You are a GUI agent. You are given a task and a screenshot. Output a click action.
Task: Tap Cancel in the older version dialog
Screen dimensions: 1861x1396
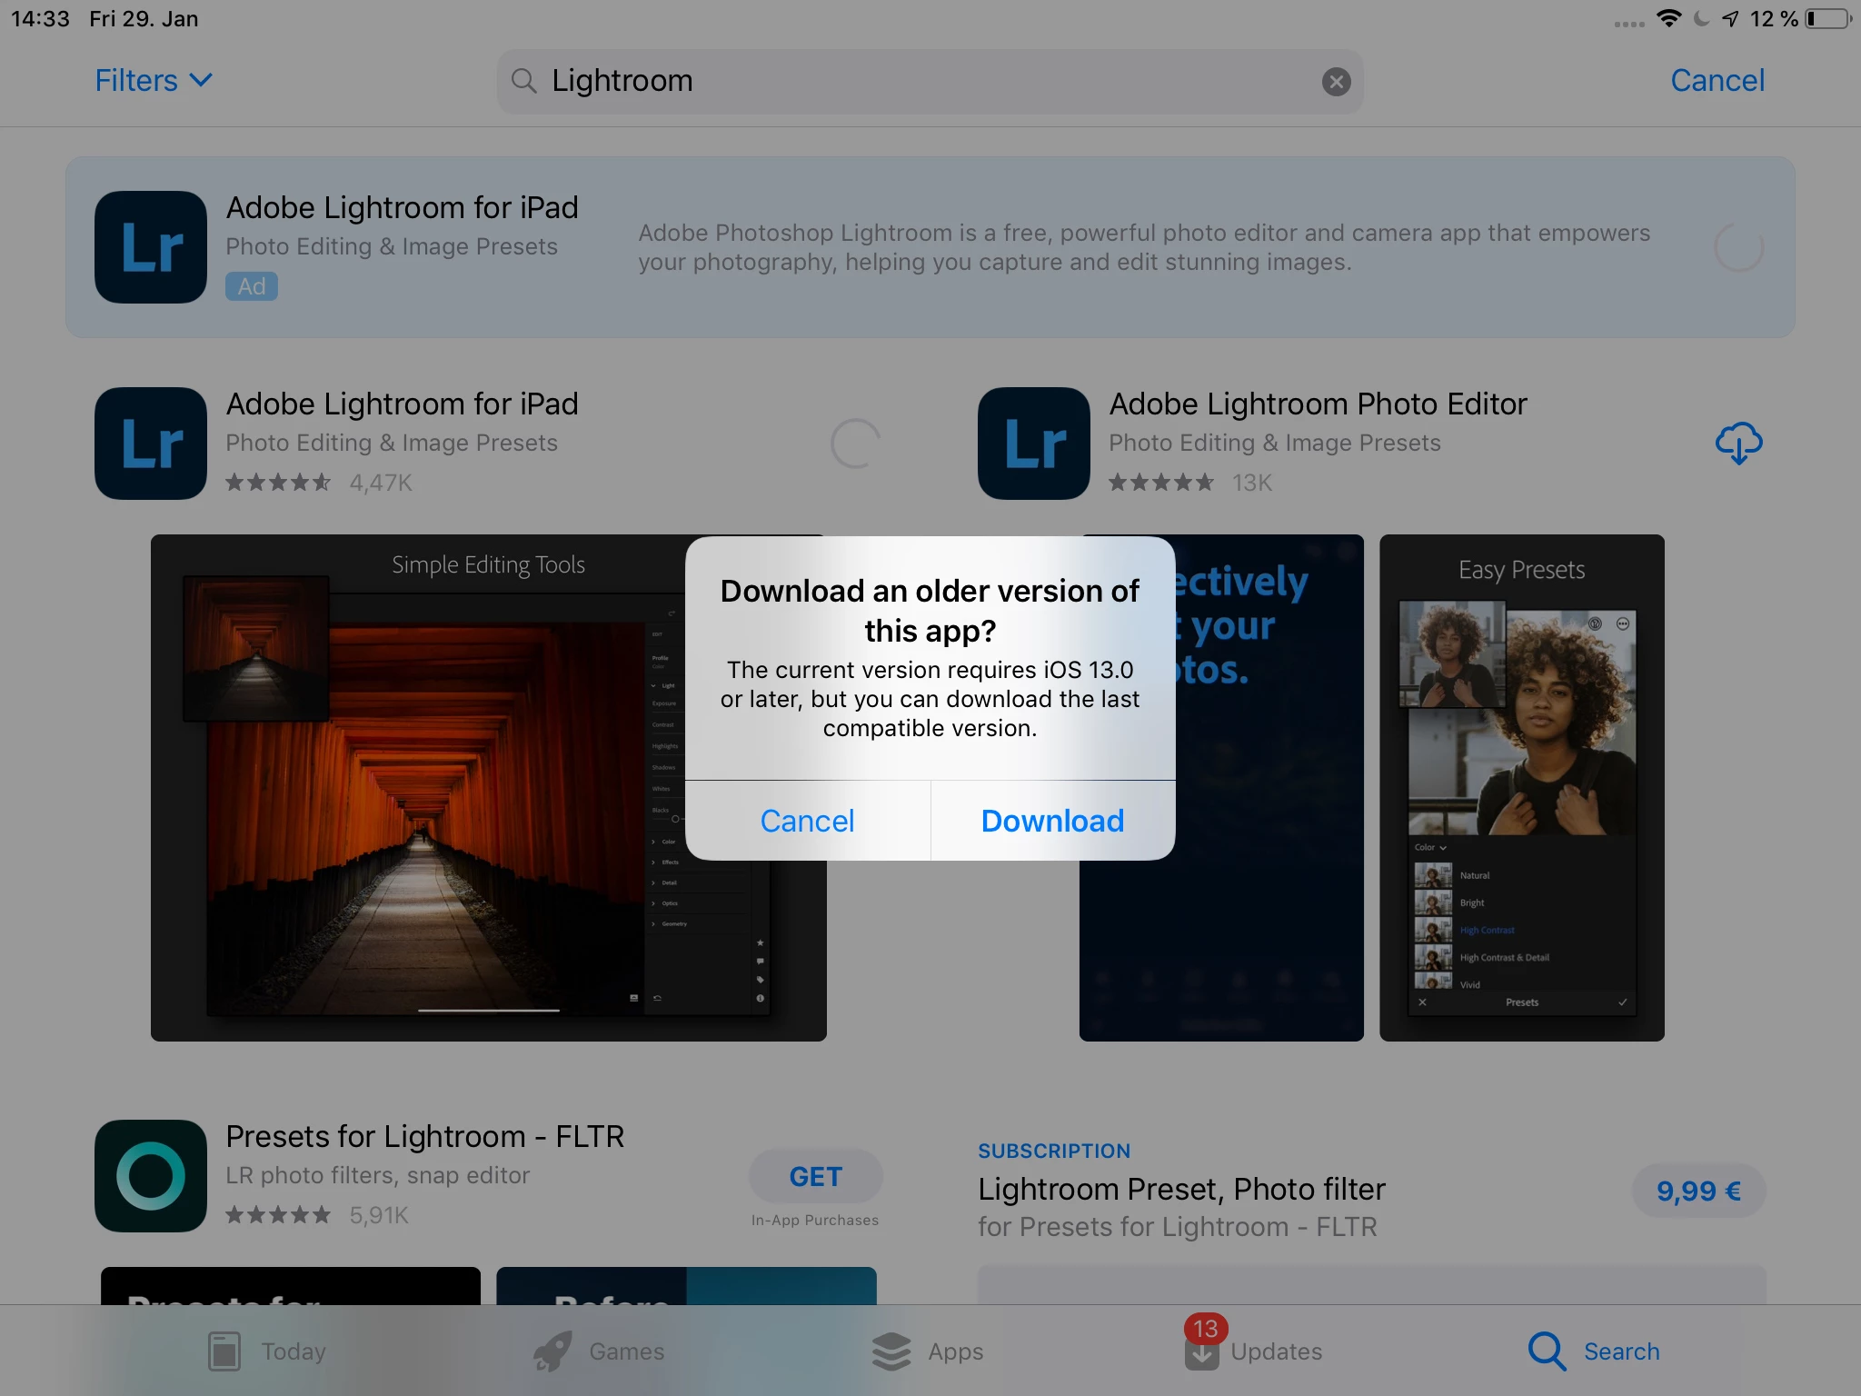tap(807, 821)
